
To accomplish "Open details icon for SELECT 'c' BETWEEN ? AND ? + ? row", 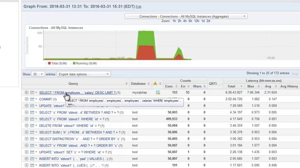I will tap(32, 112).
